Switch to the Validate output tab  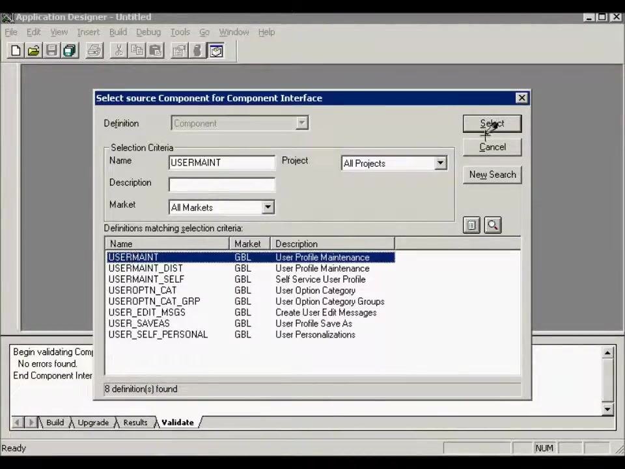pos(178,422)
